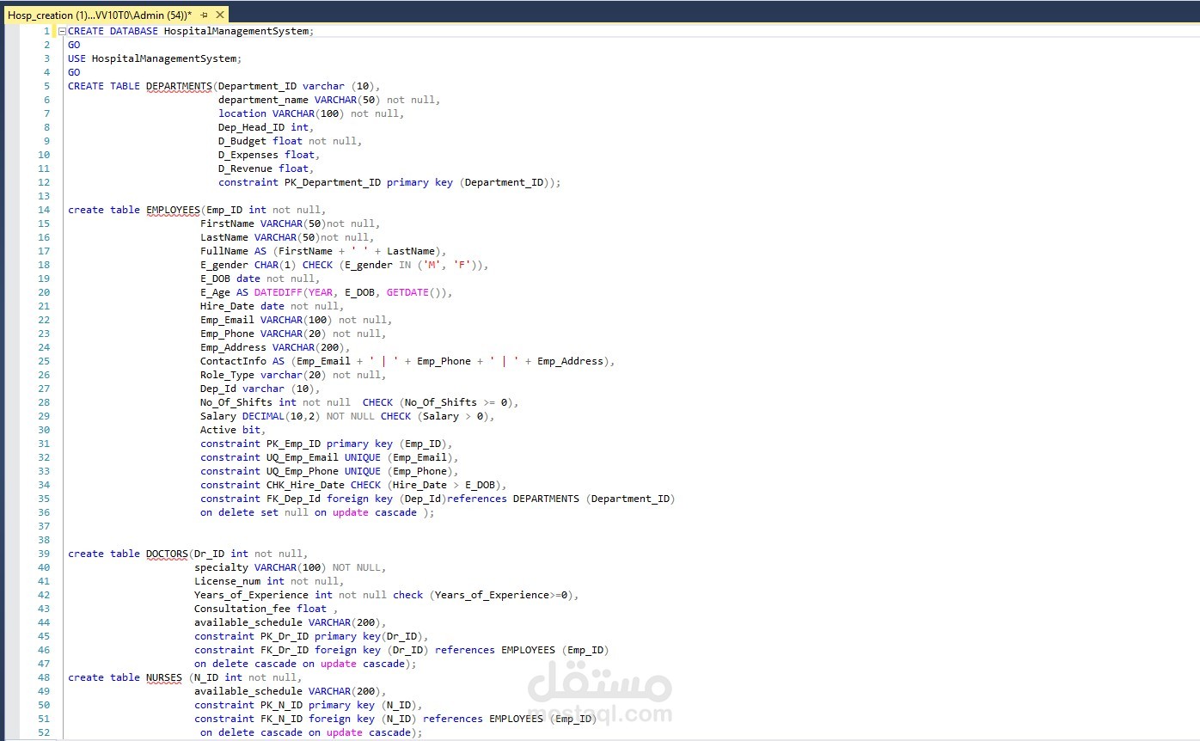Image resolution: width=1200 pixels, height=741 pixels.
Task: Click the CHK_Hire_Date constraint name
Action: pyautogui.click(x=305, y=485)
